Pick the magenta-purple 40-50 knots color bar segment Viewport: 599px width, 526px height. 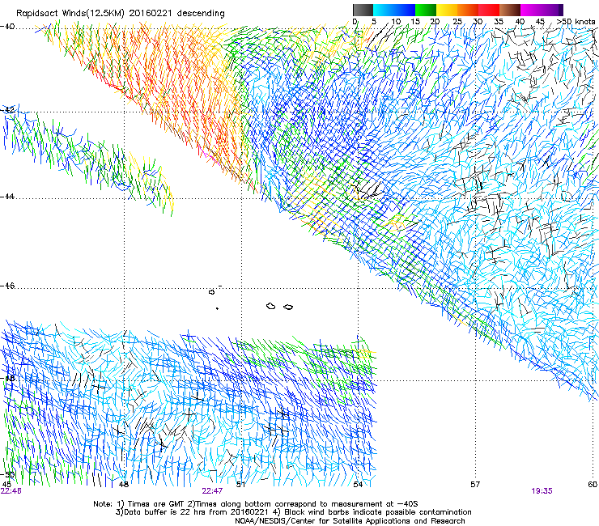[542, 10]
